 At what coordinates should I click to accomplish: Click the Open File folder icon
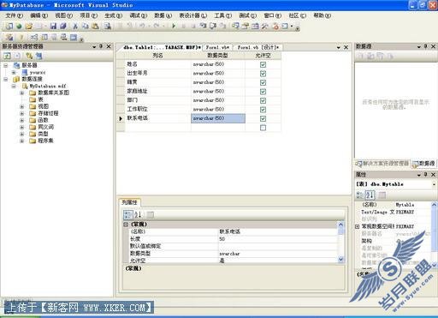tap(28, 27)
